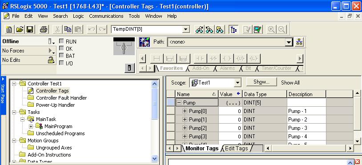This screenshot has width=362, height=165.
Task: Click the RSWho network browse icon
Action: [299, 42]
